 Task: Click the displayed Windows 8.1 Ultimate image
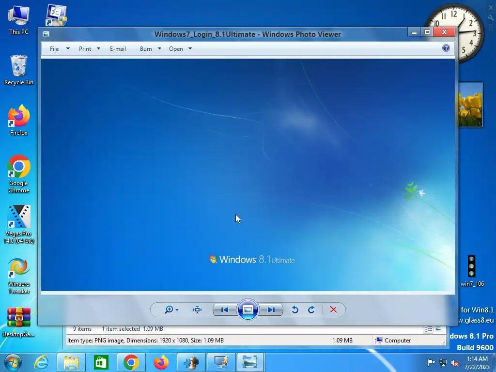(248, 174)
